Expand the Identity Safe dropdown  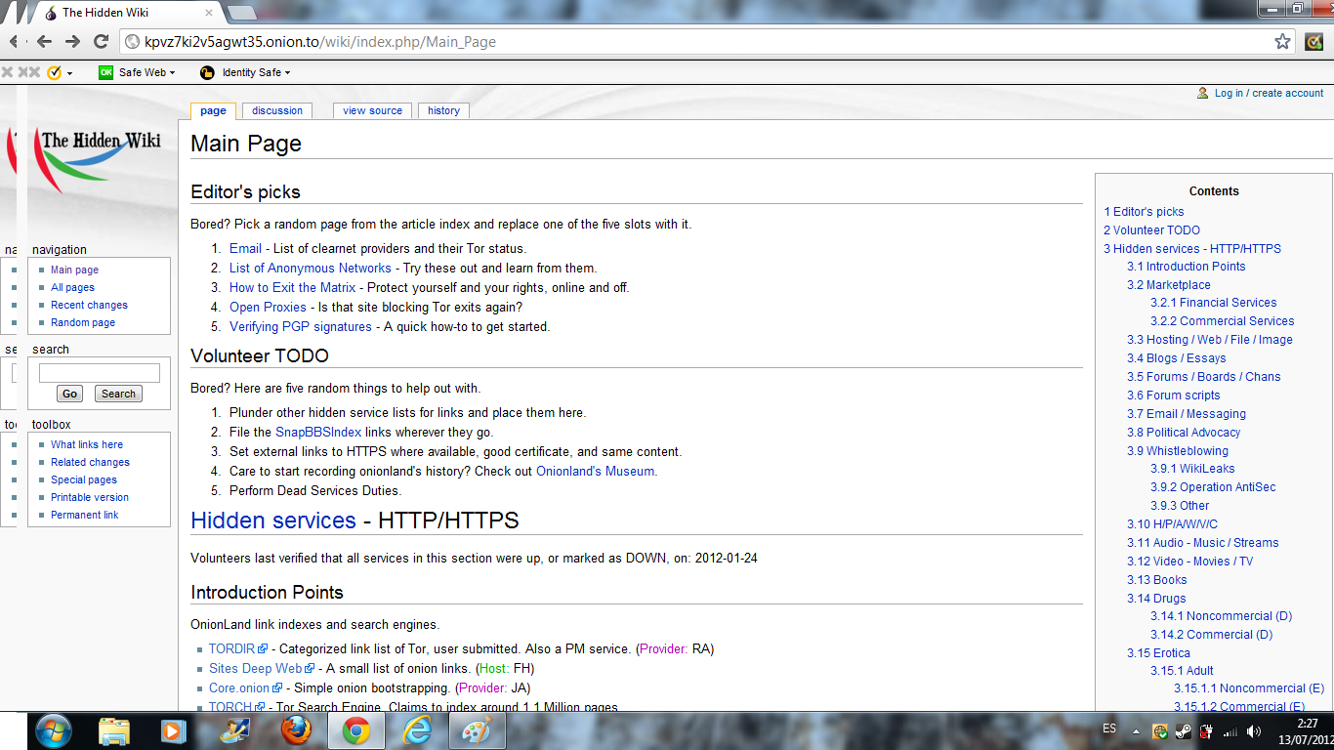tap(288, 73)
